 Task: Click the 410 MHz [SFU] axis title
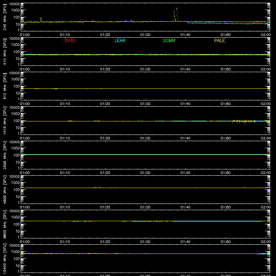(x=5, y=52)
